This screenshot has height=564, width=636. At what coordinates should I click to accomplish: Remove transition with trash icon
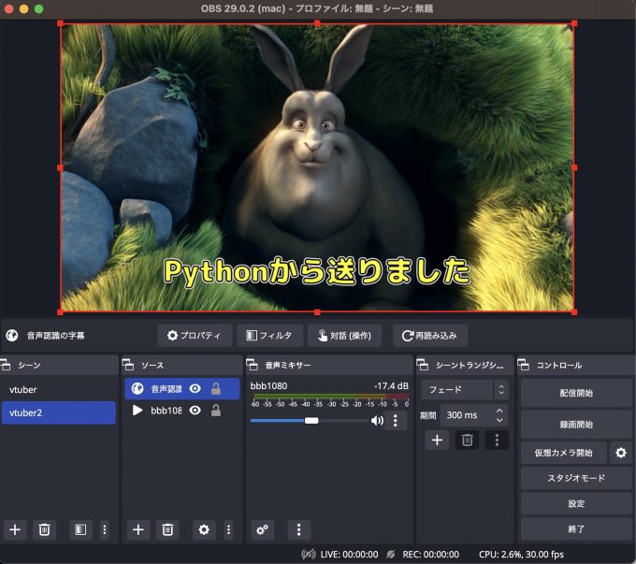468,441
